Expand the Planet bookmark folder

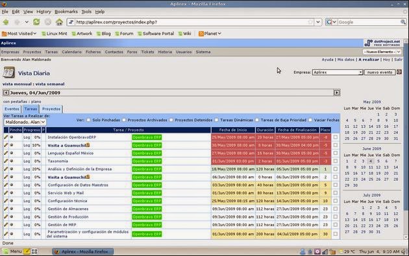210,34
